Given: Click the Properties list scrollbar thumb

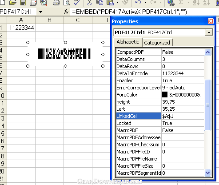Looking at the screenshot, I should click(x=207, y=105).
